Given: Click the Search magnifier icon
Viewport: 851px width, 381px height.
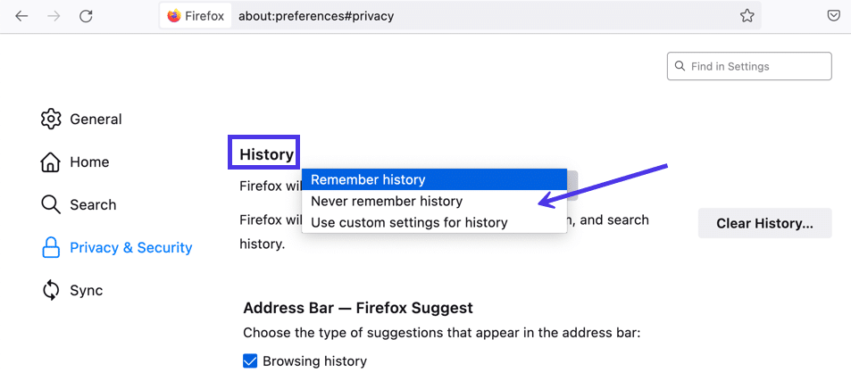Looking at the screenshot, I should [x=51, y=204].
